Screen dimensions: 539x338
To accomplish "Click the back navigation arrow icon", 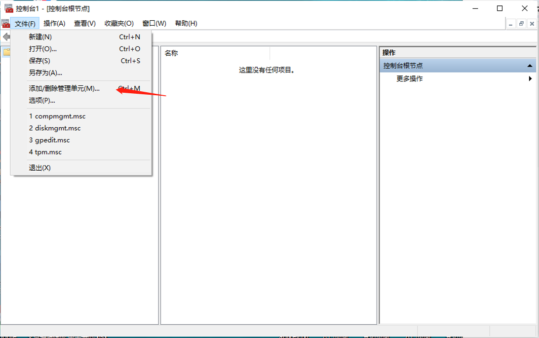I will [7, 37].
